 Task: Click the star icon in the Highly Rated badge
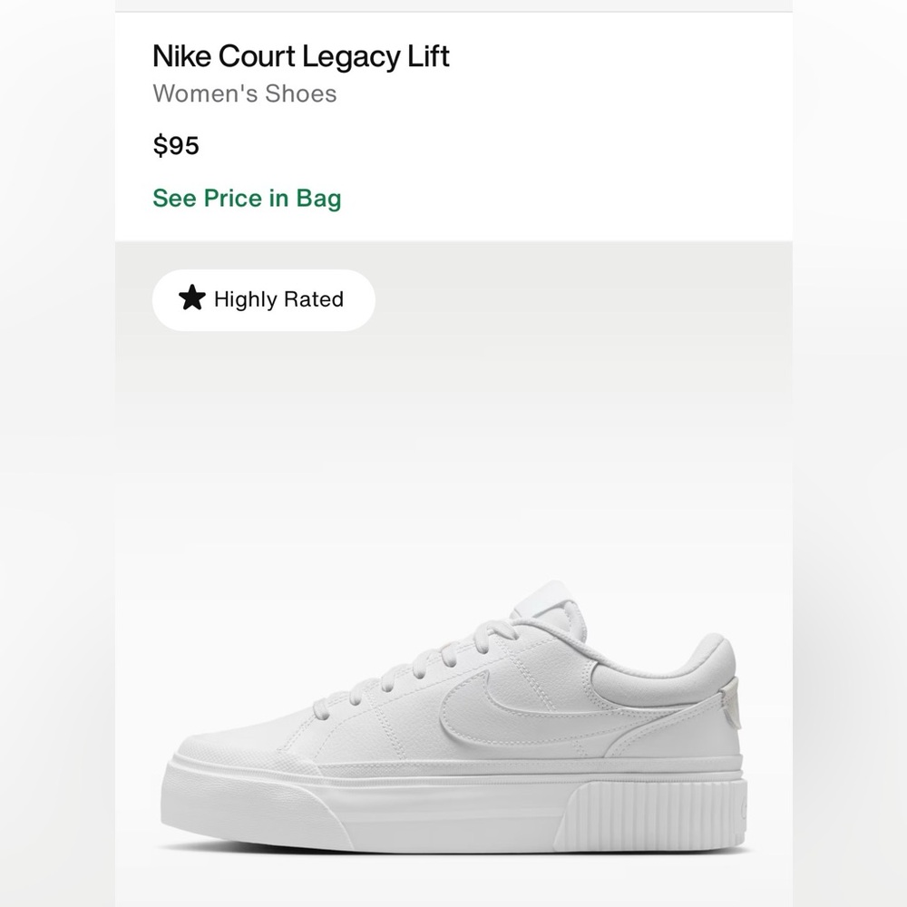pyautogui.click(x=192, y=299)
